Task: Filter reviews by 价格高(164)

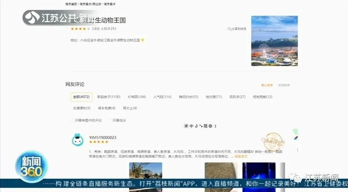Action: click(137, 97)
